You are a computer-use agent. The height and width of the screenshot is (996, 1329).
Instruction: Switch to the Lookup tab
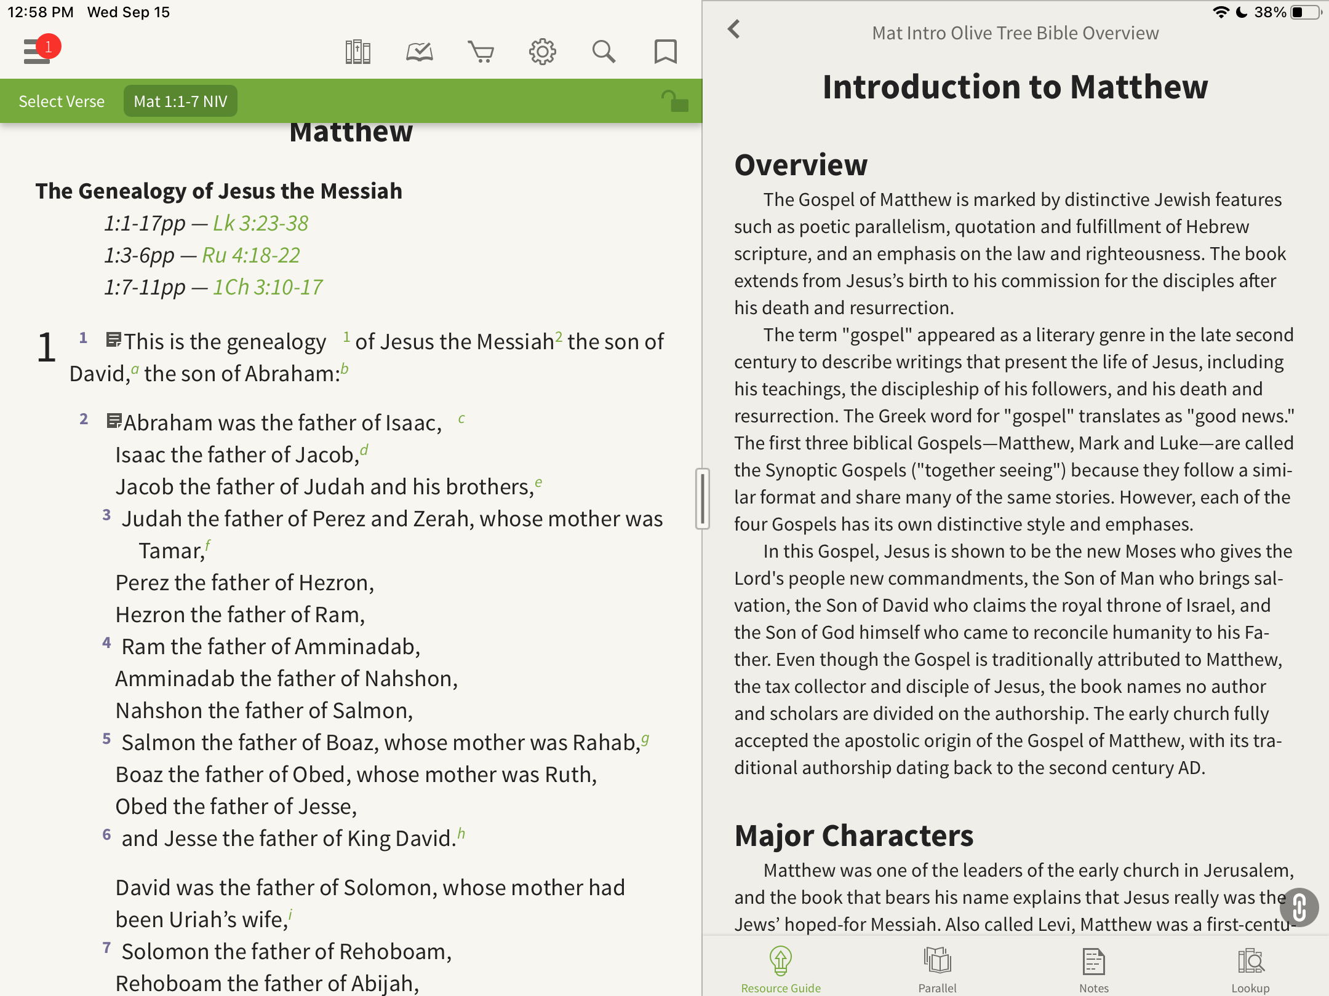pos(1250,970)
